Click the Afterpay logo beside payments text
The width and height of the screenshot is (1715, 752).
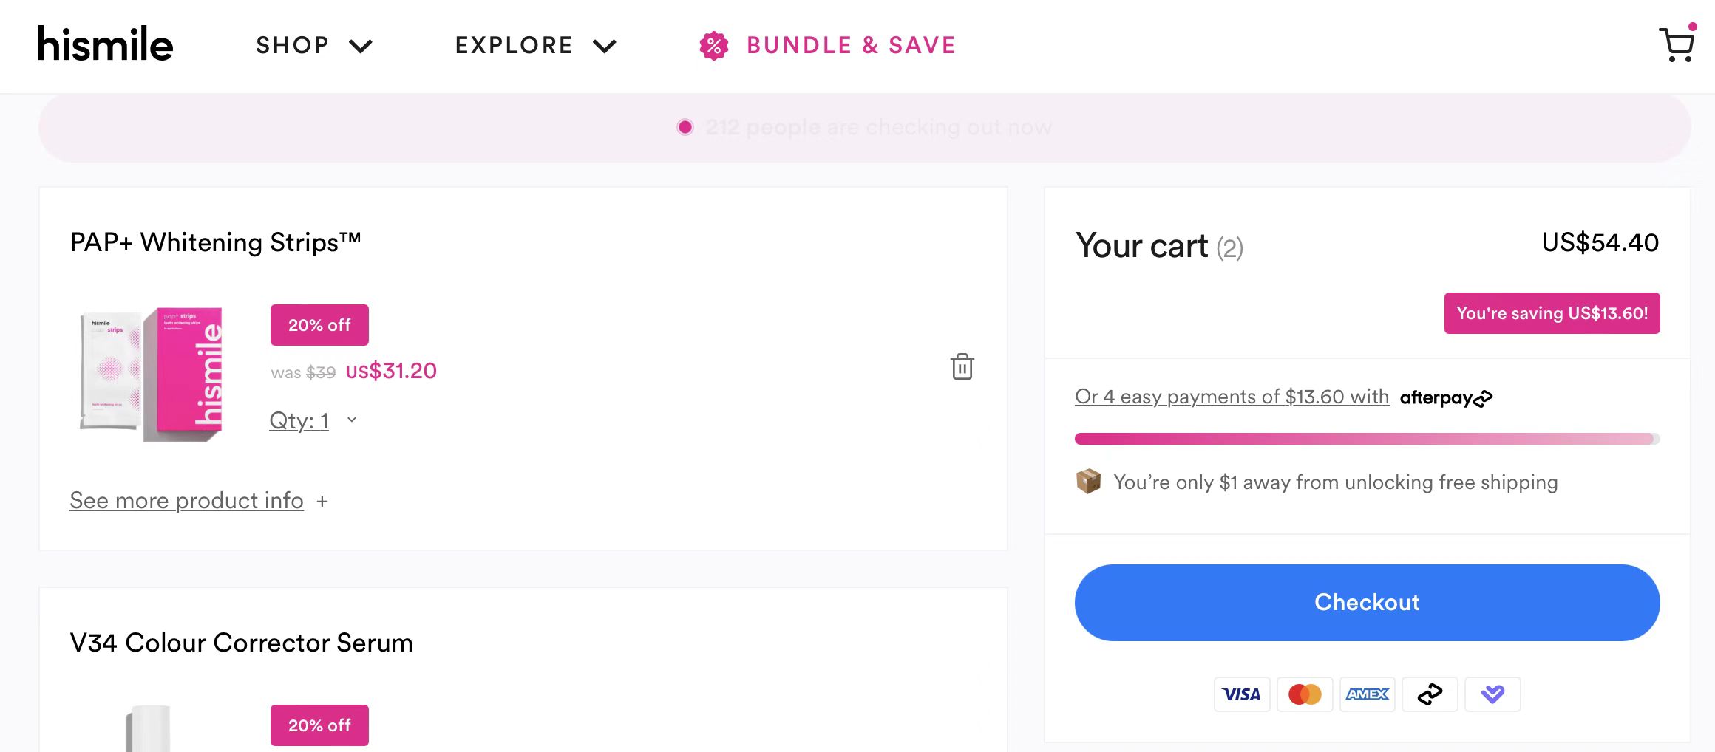1446,398
